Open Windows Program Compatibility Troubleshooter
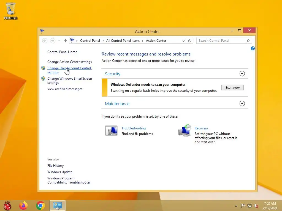Screen dimensions: 282x211 (x=69, y=180)
